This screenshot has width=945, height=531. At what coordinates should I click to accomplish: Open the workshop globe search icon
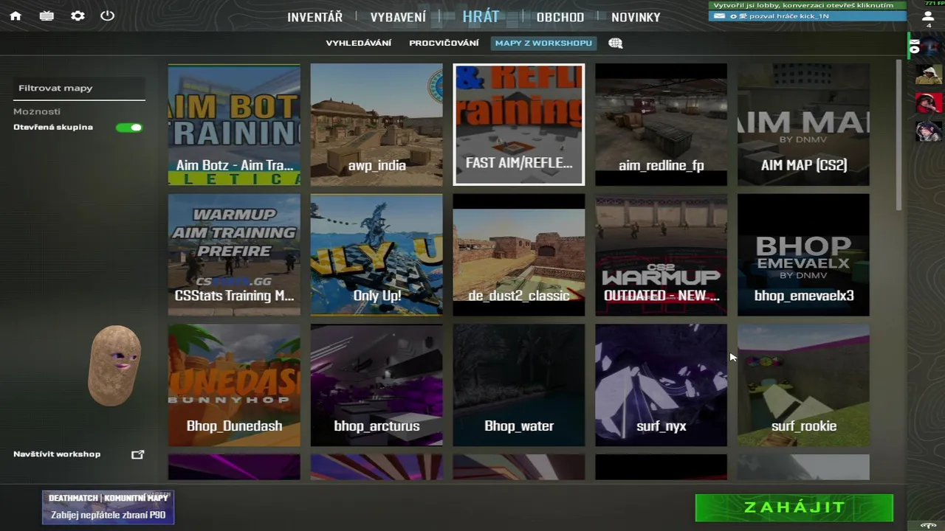[616, 43]
